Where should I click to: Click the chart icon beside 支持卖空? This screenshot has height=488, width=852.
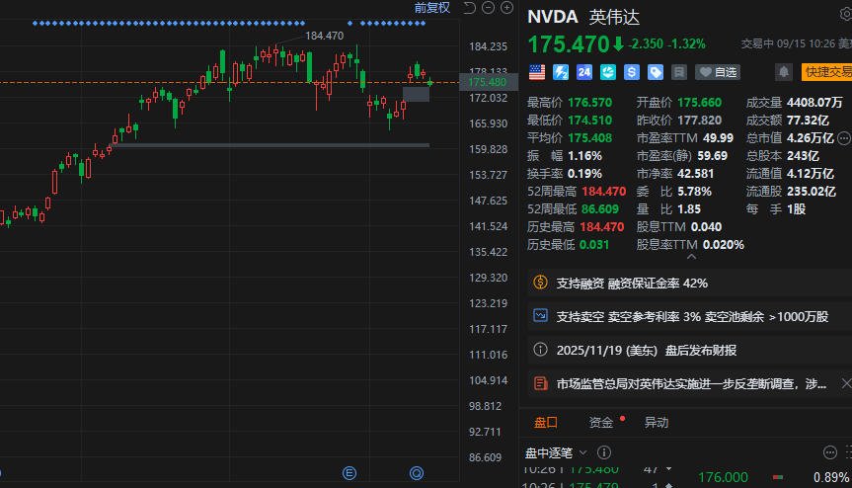pos(540,315)
